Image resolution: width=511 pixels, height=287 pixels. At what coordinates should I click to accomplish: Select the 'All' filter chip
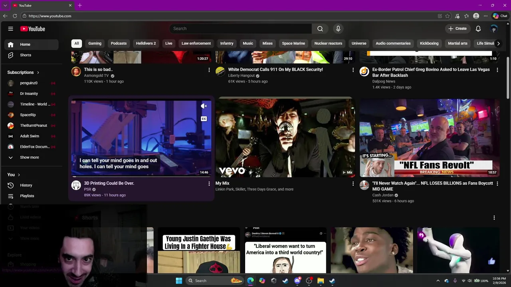click(77, 43)
